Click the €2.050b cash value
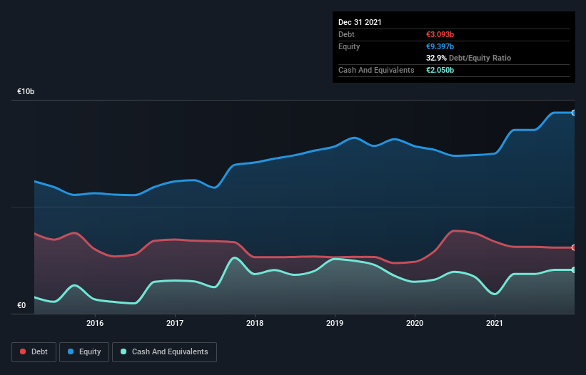Screen dimensions: 586x375 tap(440, 70)
